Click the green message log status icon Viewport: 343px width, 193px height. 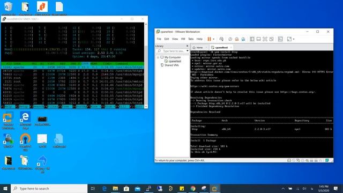pyautogui.click(x=327, y=160)
